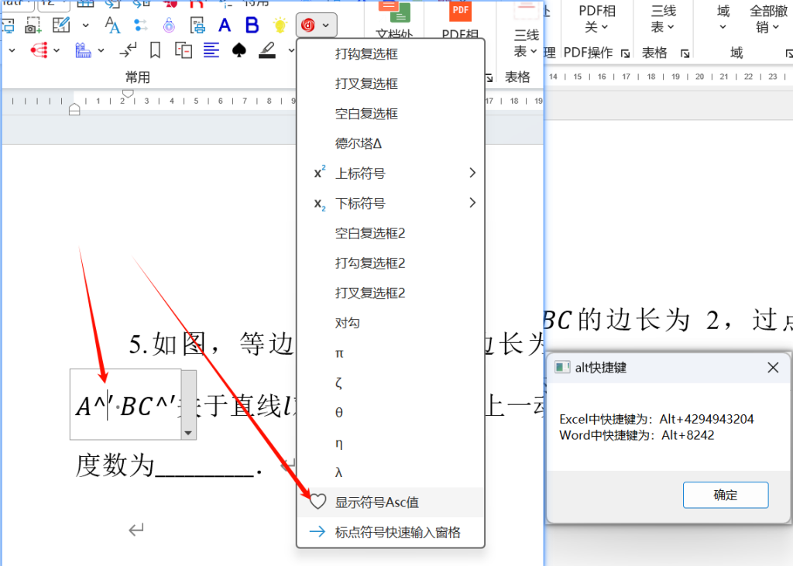
Task: Select 空白复选框2 menu entry
Action: tap(390, 233)
